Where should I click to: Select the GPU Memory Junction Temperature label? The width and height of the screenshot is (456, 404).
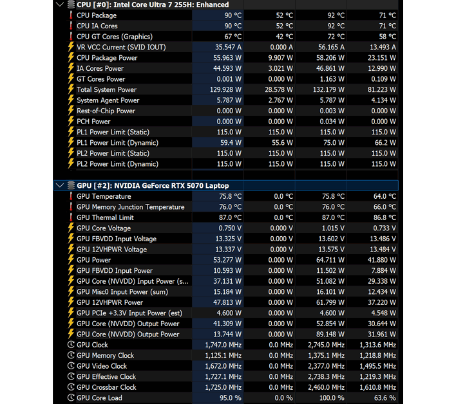pos(131,207)
